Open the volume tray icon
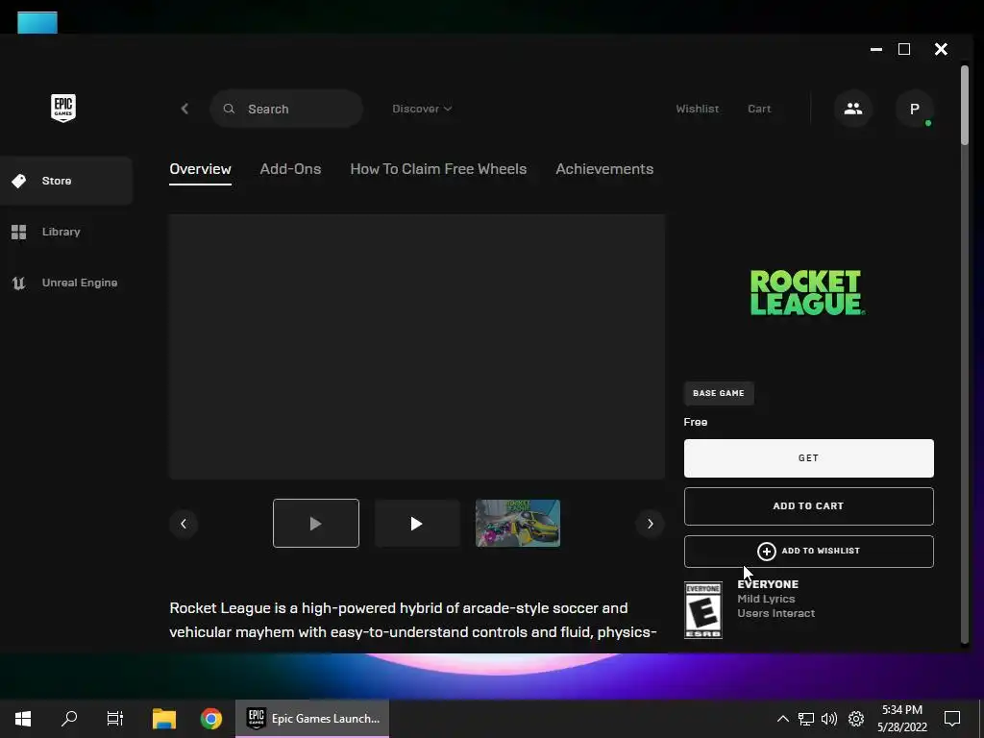 coord(829,719)
